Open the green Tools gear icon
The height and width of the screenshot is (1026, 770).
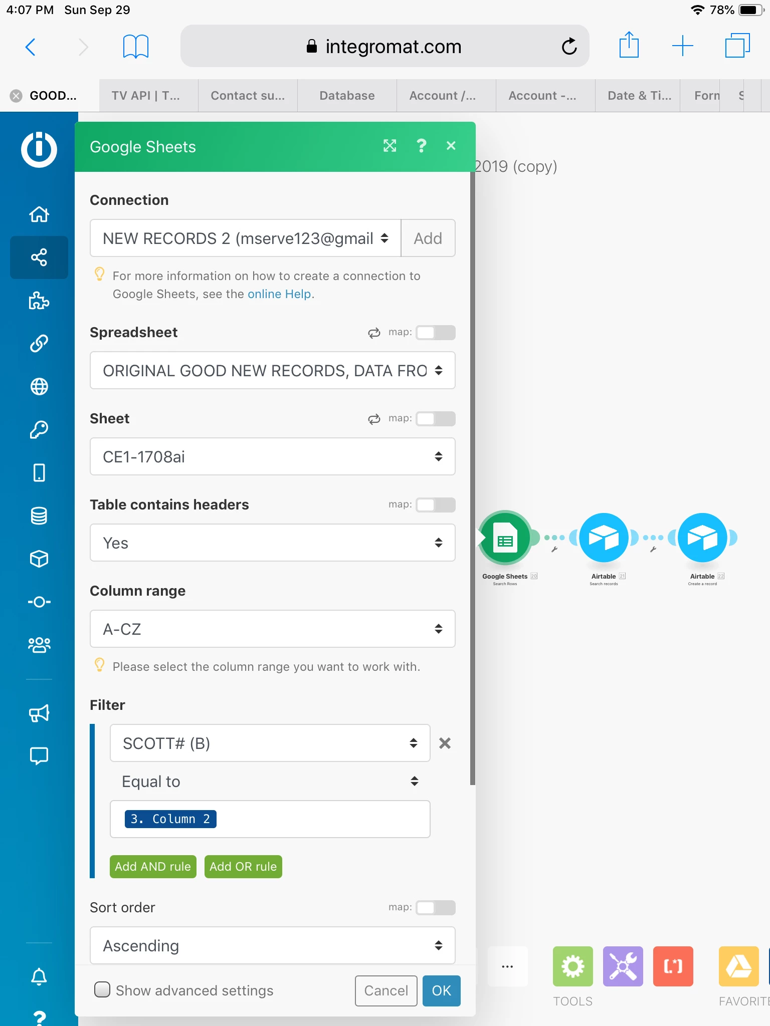point(572,966)
